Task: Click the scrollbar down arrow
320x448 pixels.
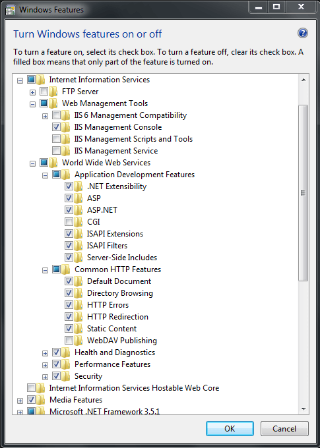Action: click(x=304, y=409)
